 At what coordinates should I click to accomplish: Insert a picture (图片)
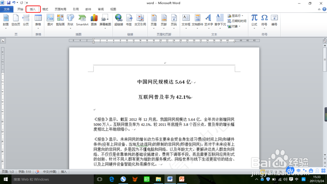(50, 20)
